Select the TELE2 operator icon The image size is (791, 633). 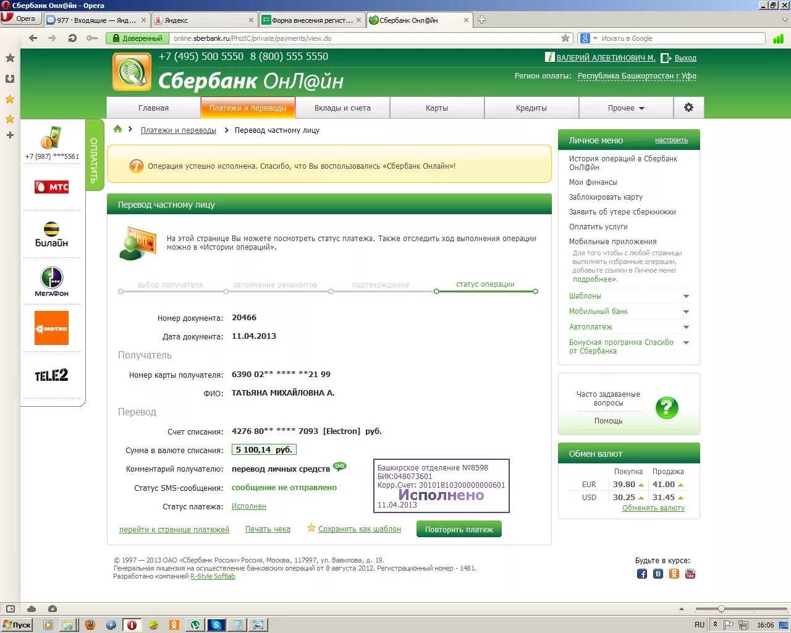click(x=52, y=375)
